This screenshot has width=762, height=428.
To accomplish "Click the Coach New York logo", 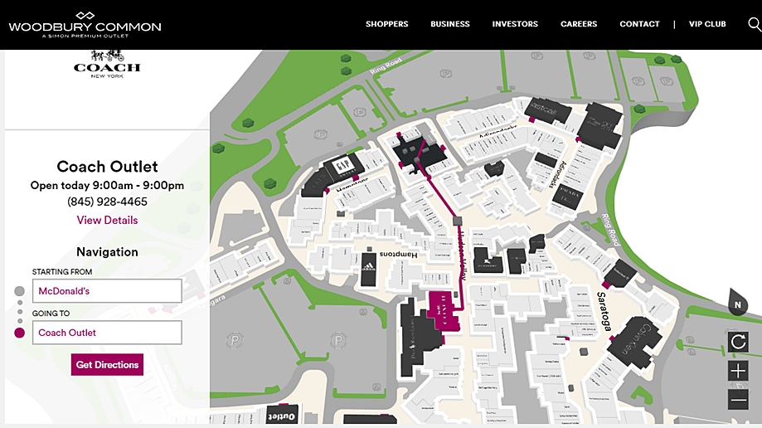I will [107, 64].
